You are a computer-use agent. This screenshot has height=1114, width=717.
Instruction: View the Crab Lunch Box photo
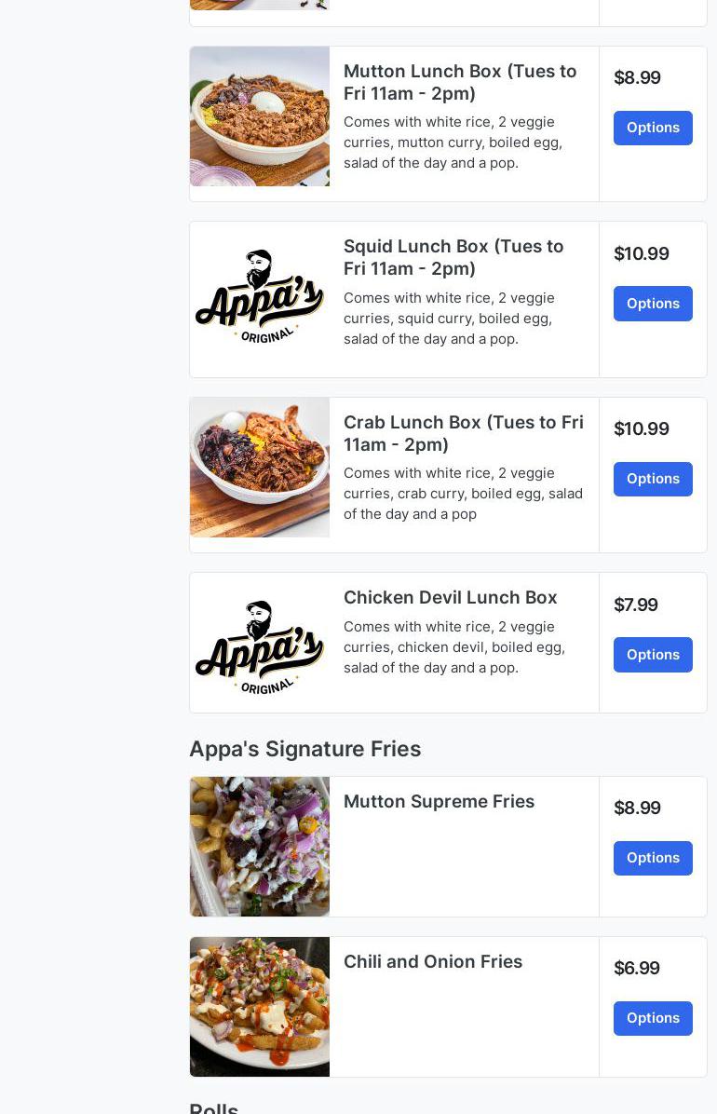pos(260,468)
